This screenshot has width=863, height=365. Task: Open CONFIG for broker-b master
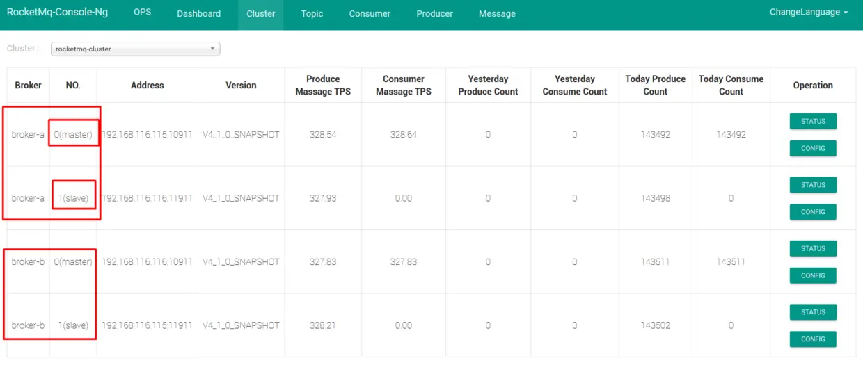coord(813,276)
